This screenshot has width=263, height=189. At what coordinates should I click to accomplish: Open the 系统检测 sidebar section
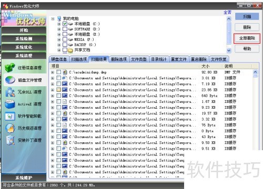coord(24,39)
